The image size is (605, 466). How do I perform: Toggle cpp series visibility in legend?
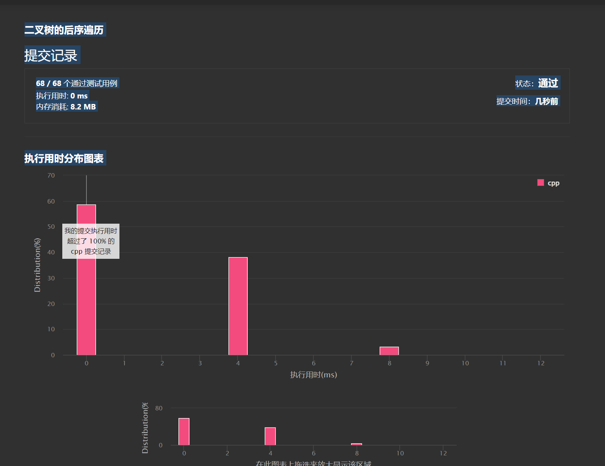[553, 183]
